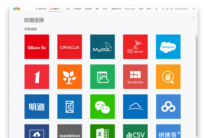Click the 所有连接 heading
Screen dimensions: 207x138
click(x=30, y=29)
